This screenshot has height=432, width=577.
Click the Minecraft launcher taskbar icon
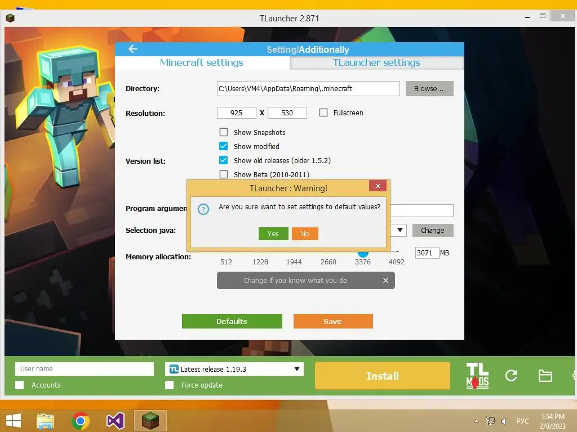pos(150,421)
